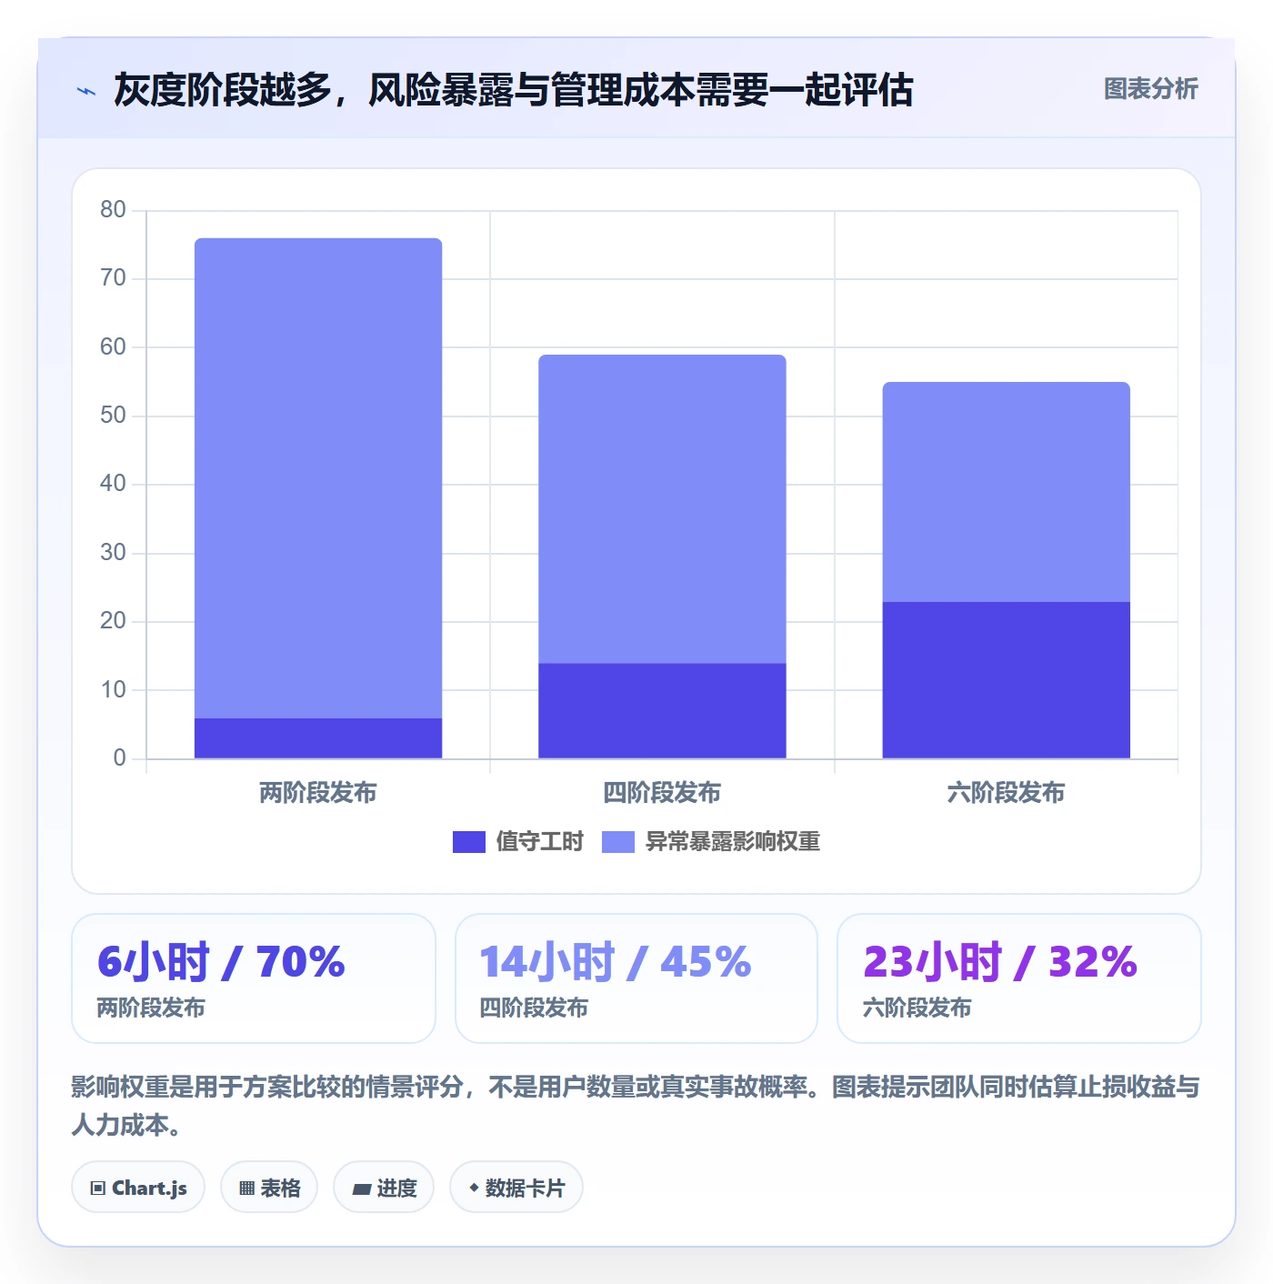Click the diamond icon in the 数据卡片 chip
Image resolution: width=1273 pixels, height=1284 pixels.
click(474, 1188)
